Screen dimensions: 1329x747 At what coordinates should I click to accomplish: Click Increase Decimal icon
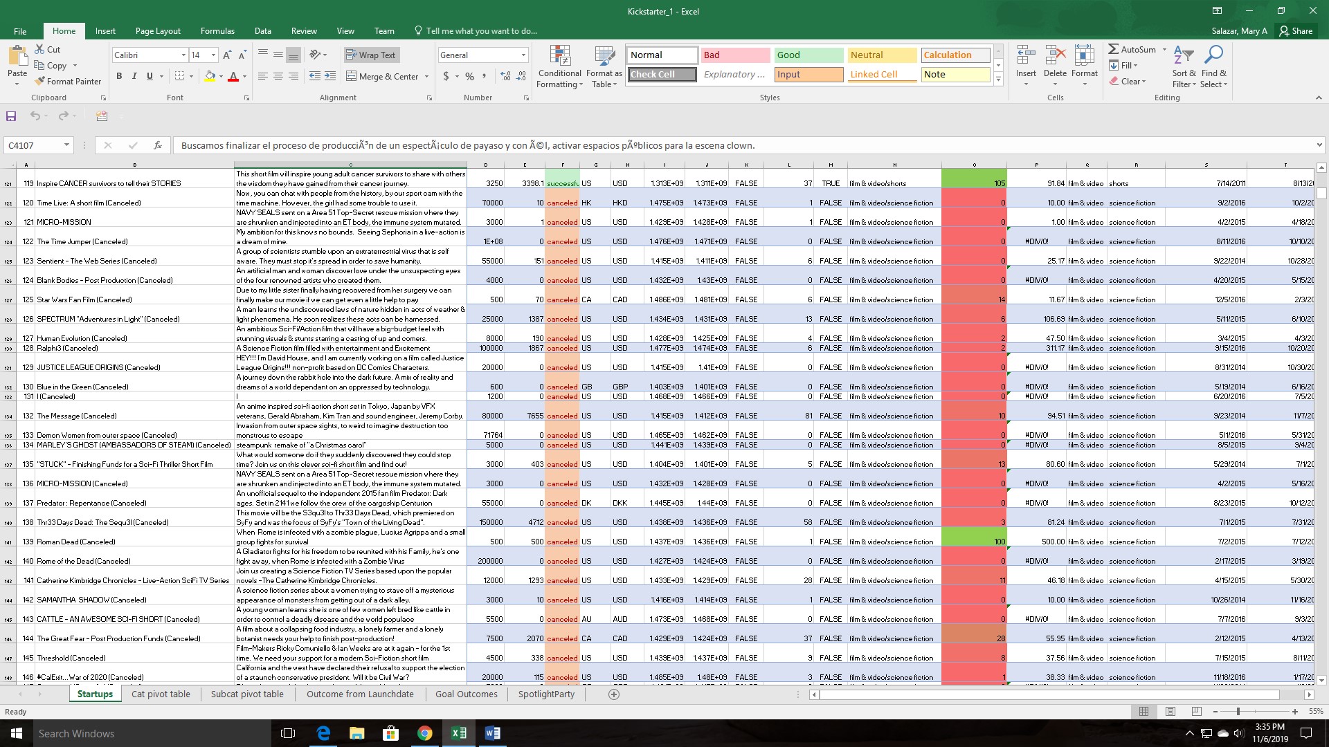[505, 76]
